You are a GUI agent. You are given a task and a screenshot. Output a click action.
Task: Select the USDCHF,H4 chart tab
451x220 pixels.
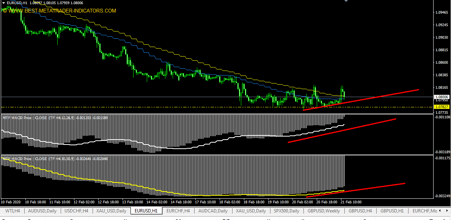[77, 211]
